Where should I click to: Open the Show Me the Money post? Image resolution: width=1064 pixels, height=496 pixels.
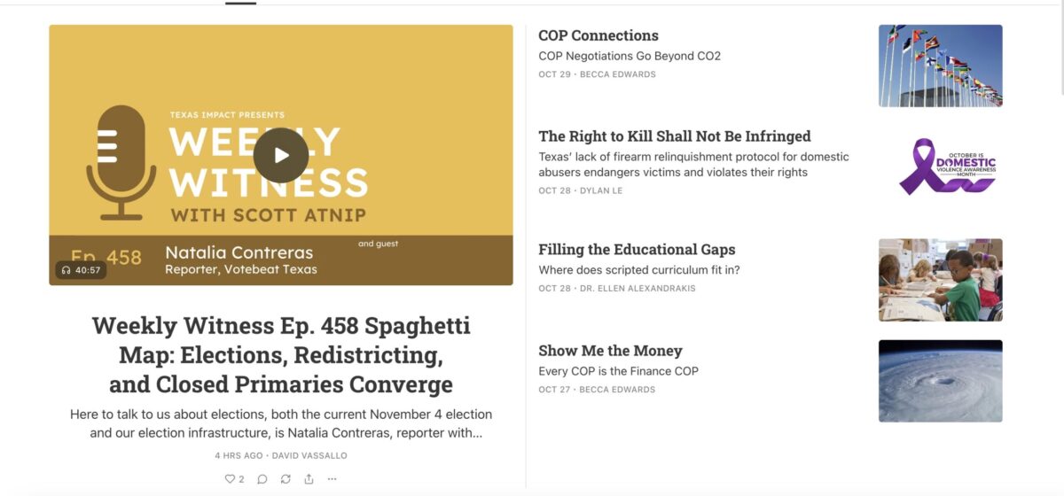pos(610,351)
